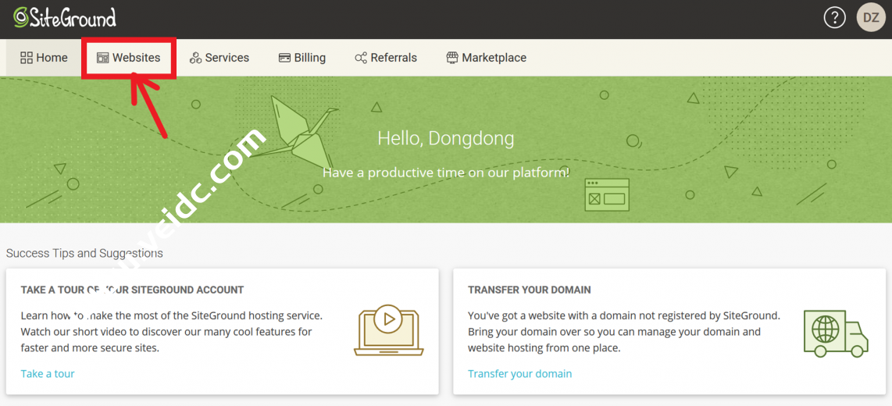Click the Success Tips and Suggestions heading
The image size is (892, 406).
click(84, 253)
